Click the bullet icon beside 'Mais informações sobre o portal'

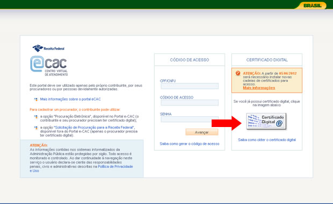click(36, 100)
